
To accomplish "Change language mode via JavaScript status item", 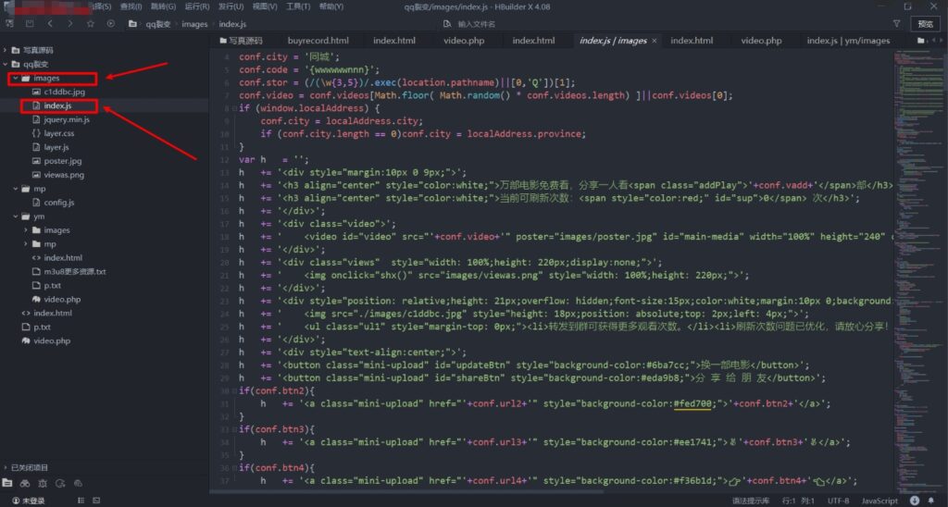I will click(879, 501).
